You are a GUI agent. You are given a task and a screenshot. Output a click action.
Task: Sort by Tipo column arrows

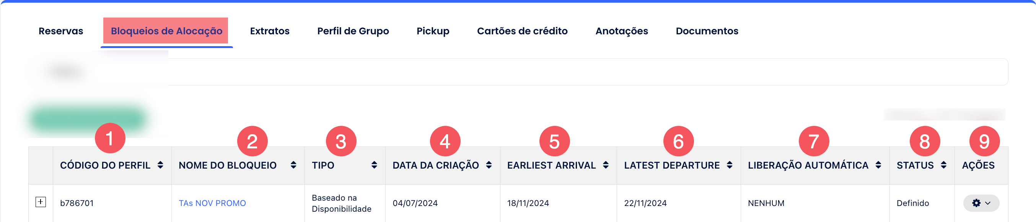pyautogui.click(x=375, y=165)
